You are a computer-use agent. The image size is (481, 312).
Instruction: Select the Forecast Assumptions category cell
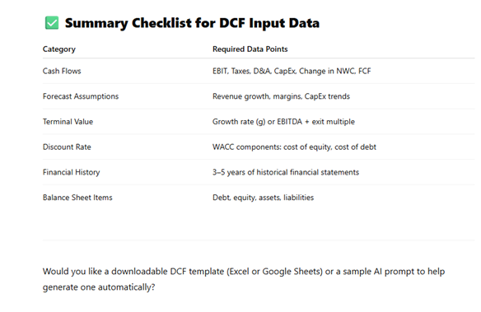[x=81, y=96]
